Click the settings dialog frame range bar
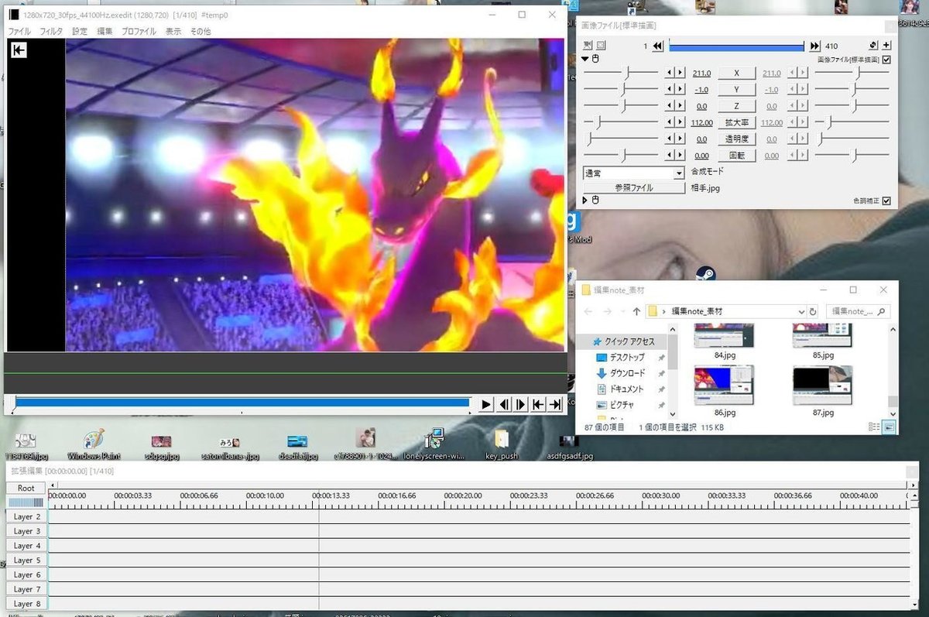 pyautogui.click(x=736, y=46)
